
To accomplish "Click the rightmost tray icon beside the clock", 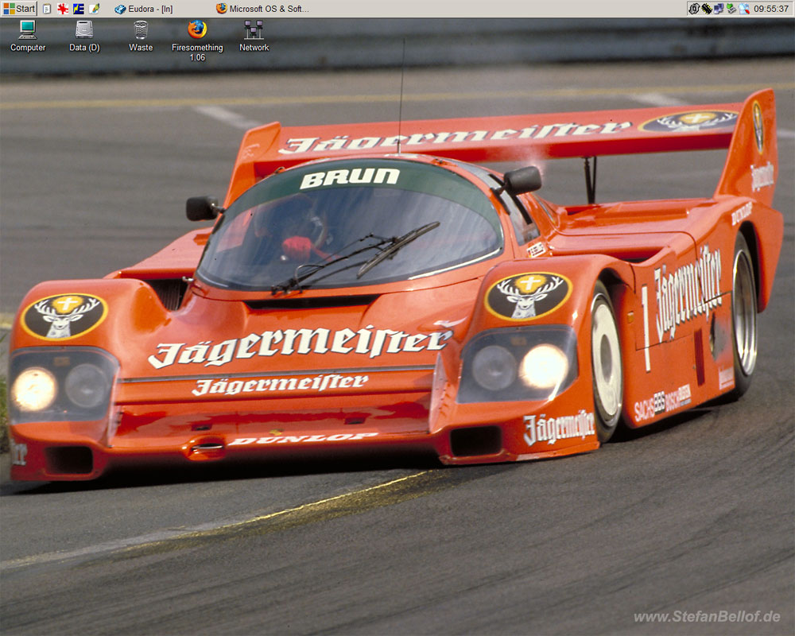I will pos(744,9).
